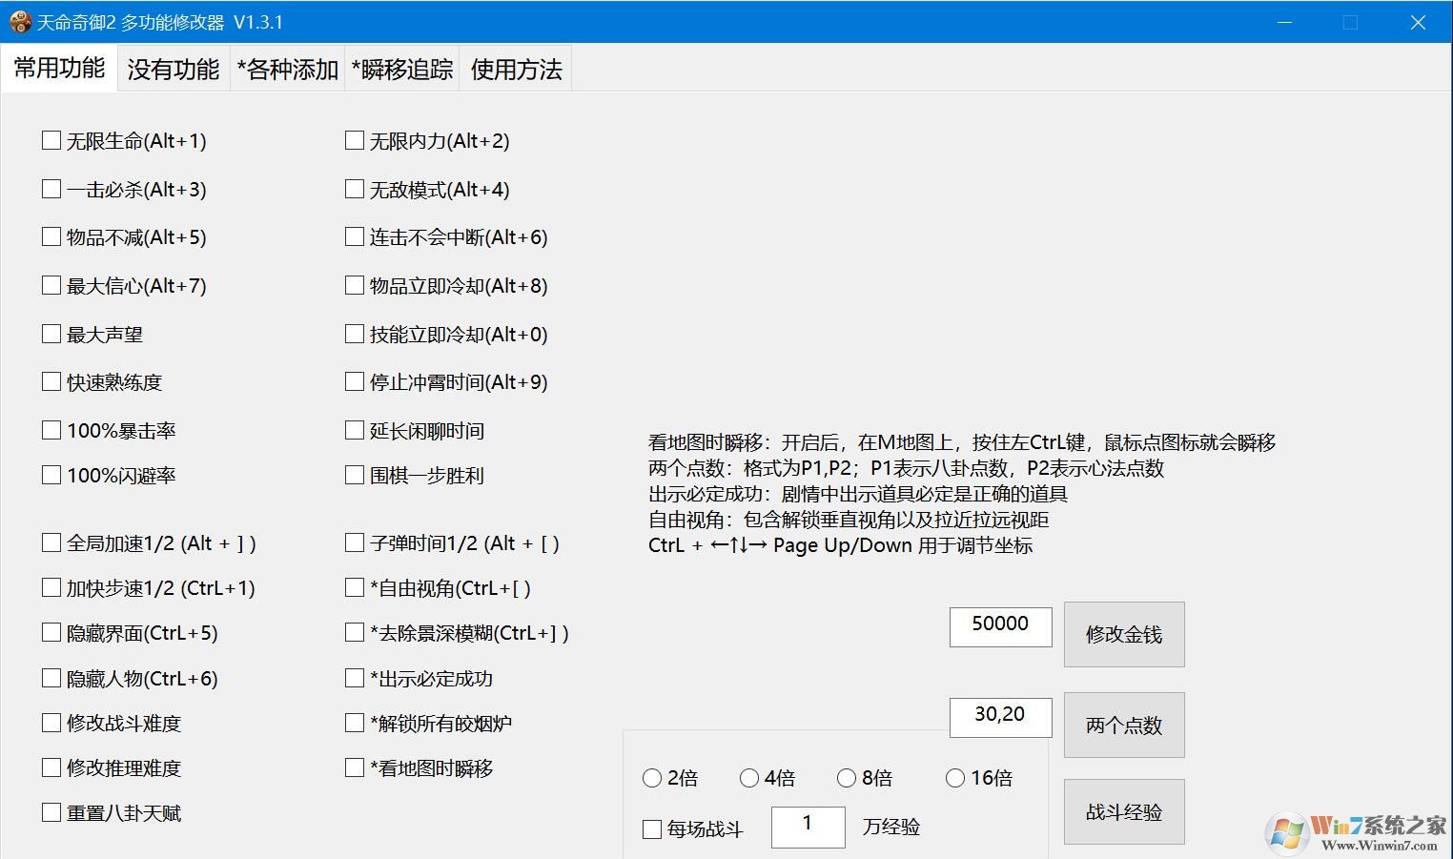Screen dimensions: 1453x859
Task: Select the 16倍 experience multiplier
Action: 955,778
